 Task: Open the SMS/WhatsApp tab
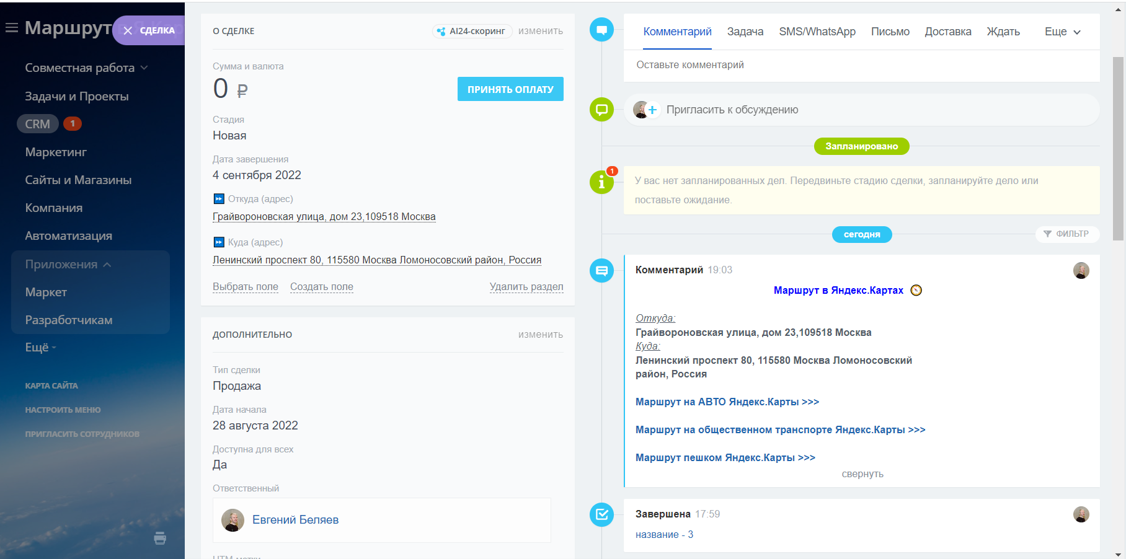point(817,32)
